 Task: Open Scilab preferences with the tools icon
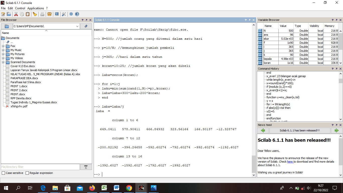[x=64, y=14]
